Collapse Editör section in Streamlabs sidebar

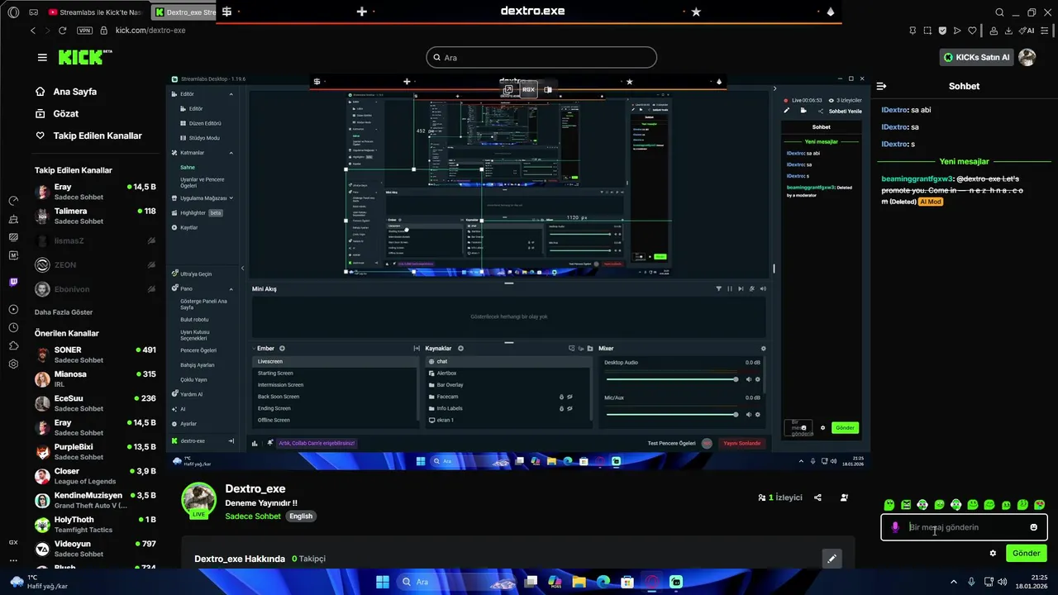[x=231, y=94]
